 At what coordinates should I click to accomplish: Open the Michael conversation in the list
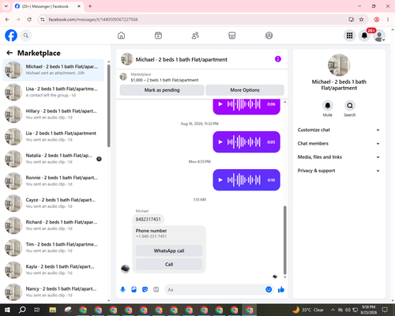(53, 70)
